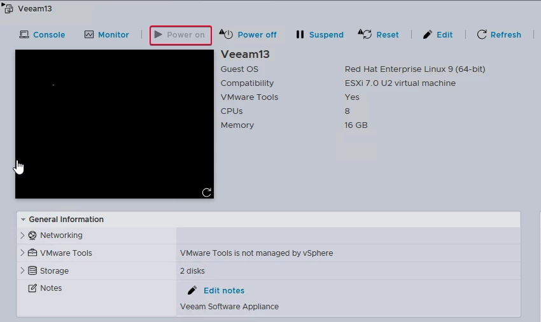Click the Edit pencil icon in toolbar

pyautogui.click(x=428, y=34)
